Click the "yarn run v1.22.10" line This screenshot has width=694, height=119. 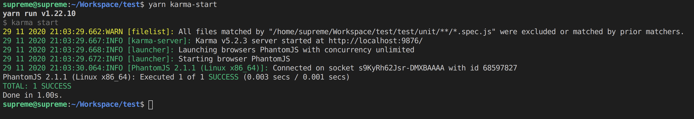(39, 14)
